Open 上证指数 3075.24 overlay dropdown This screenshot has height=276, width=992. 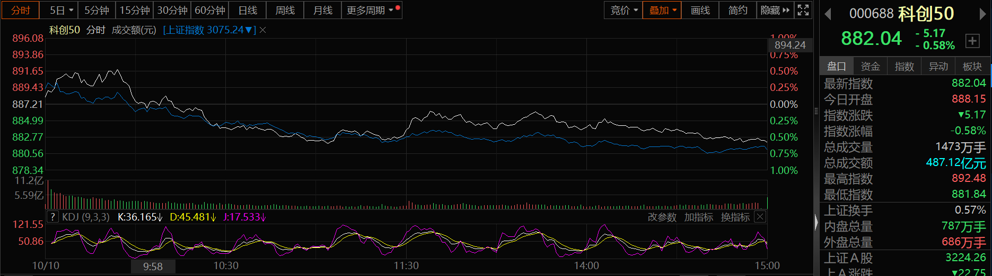tap(209, 30)
